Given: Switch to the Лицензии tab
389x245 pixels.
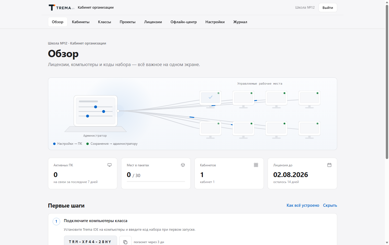Looking at the screenshot, I should pos(153,22).
